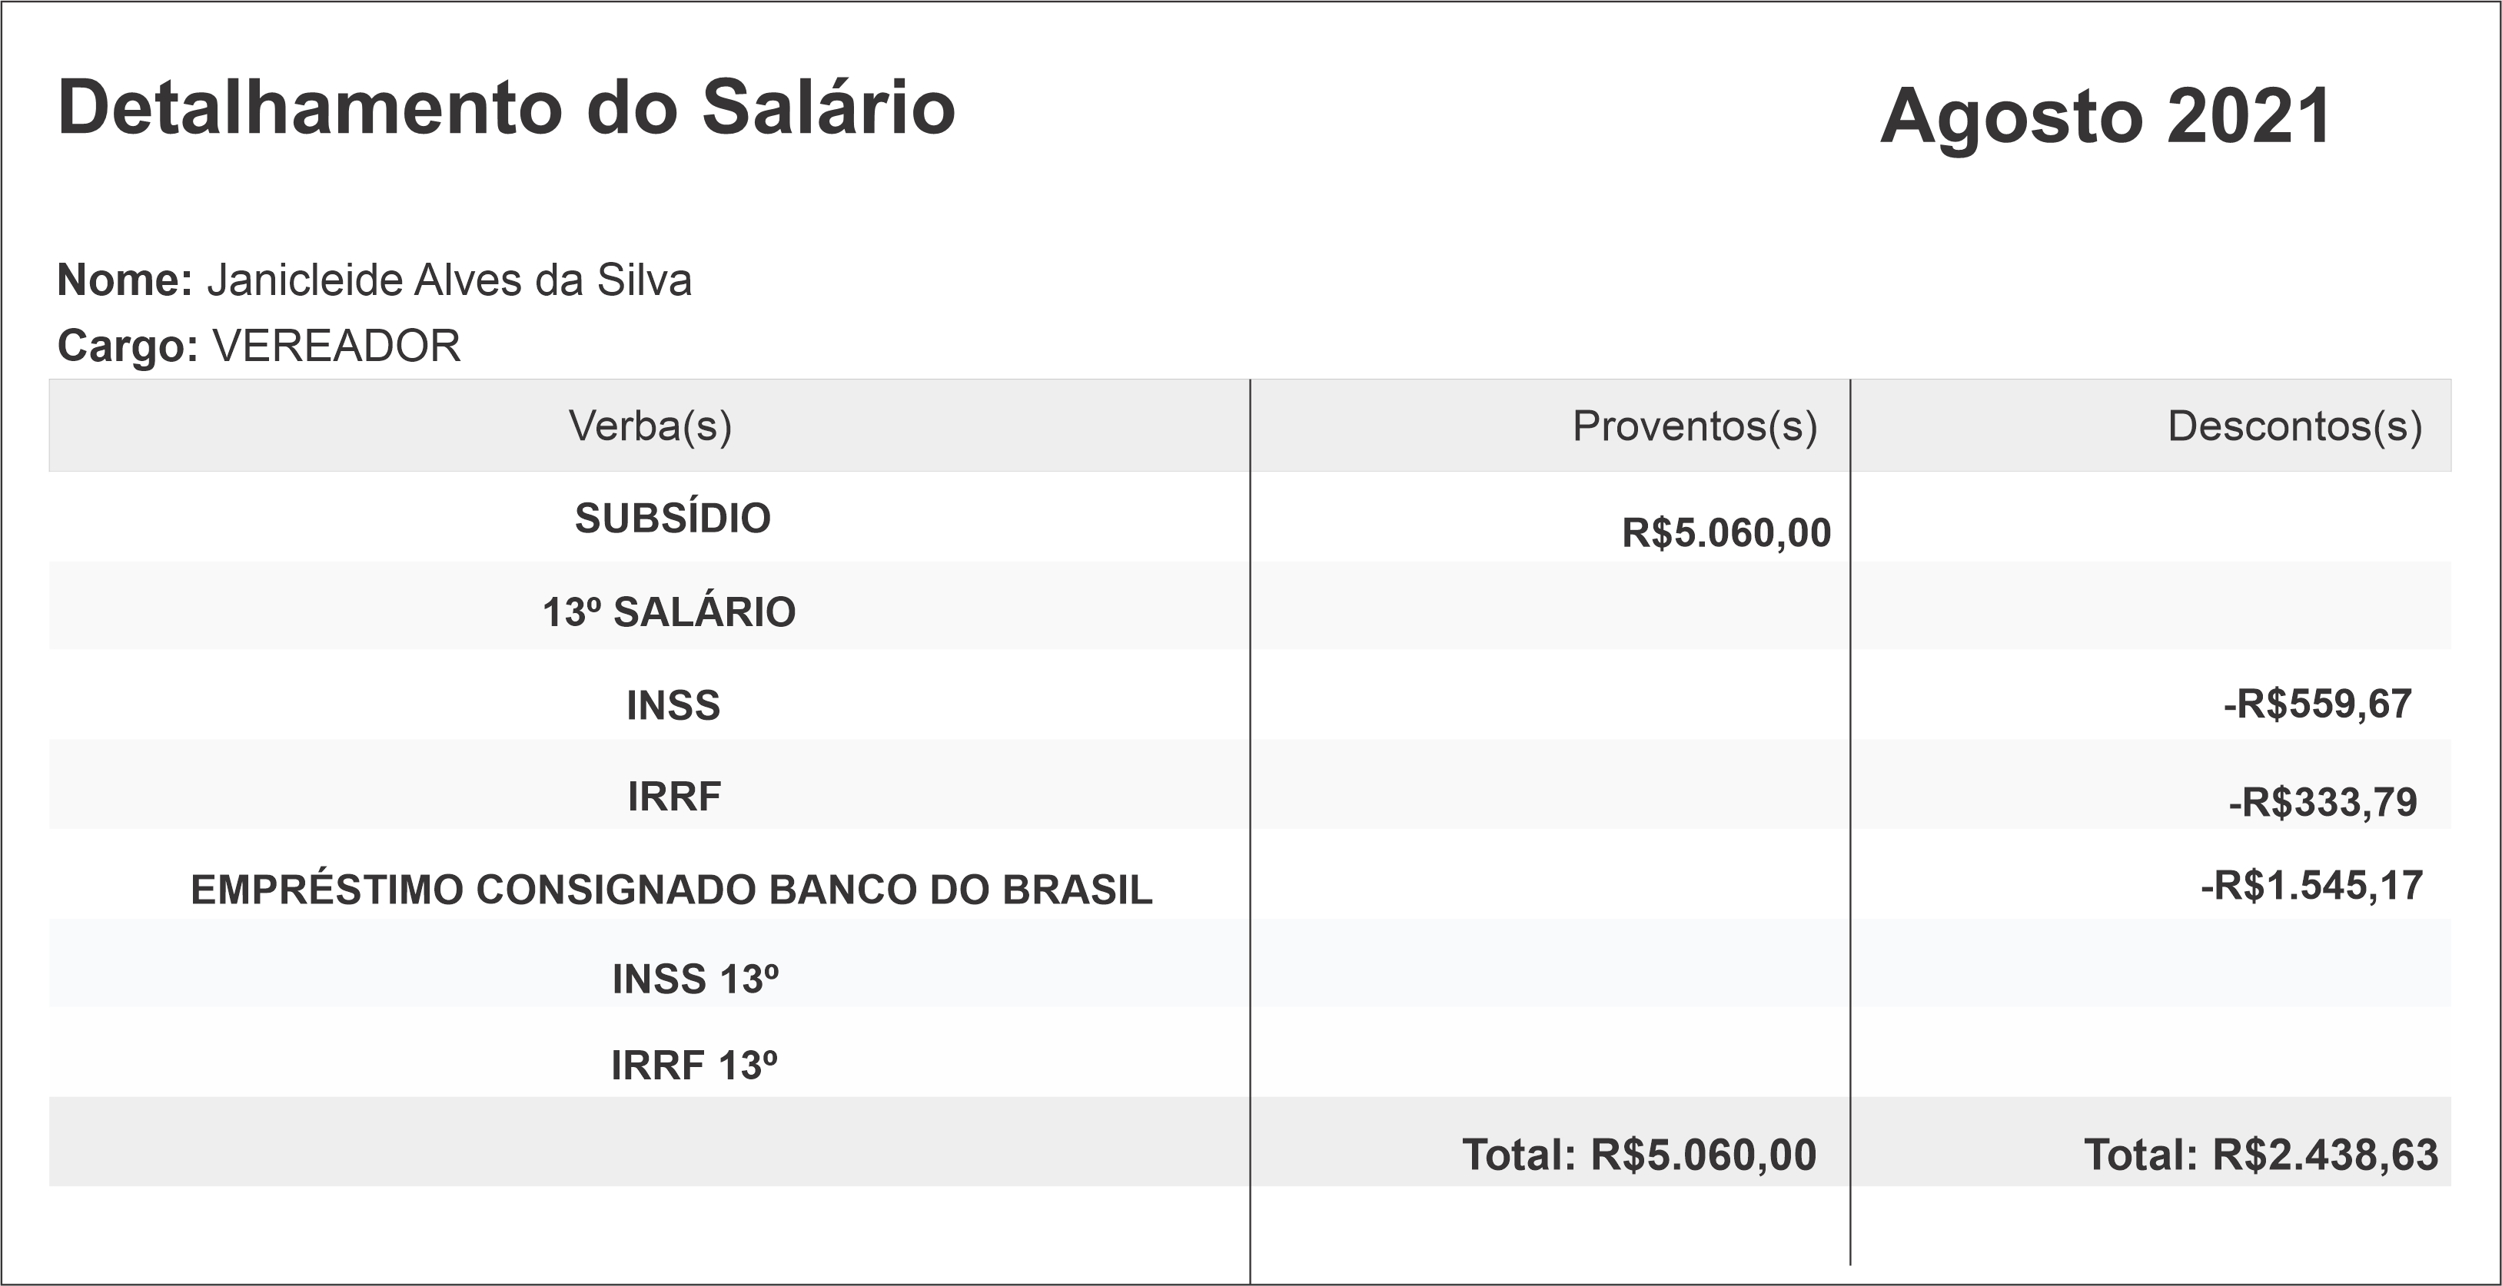
Task: Select the "IRRF 13º" row label
Action: [x=693, y=1066]
